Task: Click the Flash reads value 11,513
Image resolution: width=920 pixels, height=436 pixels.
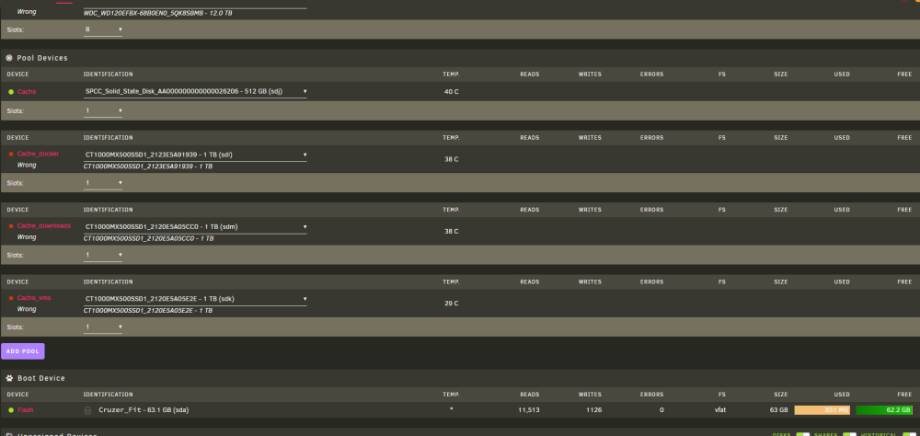Action: coord(529,410)
